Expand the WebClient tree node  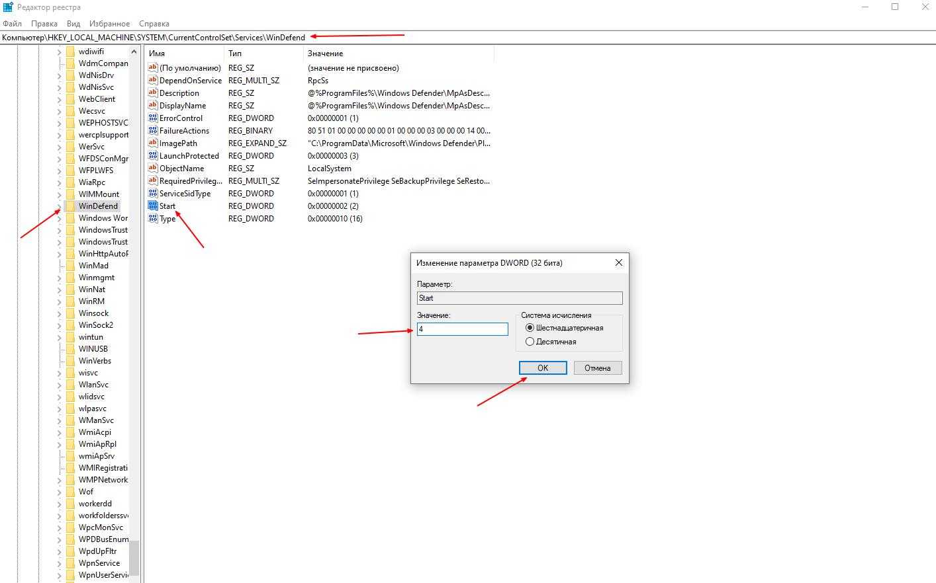pyautogui.click(x=59, y=99)
